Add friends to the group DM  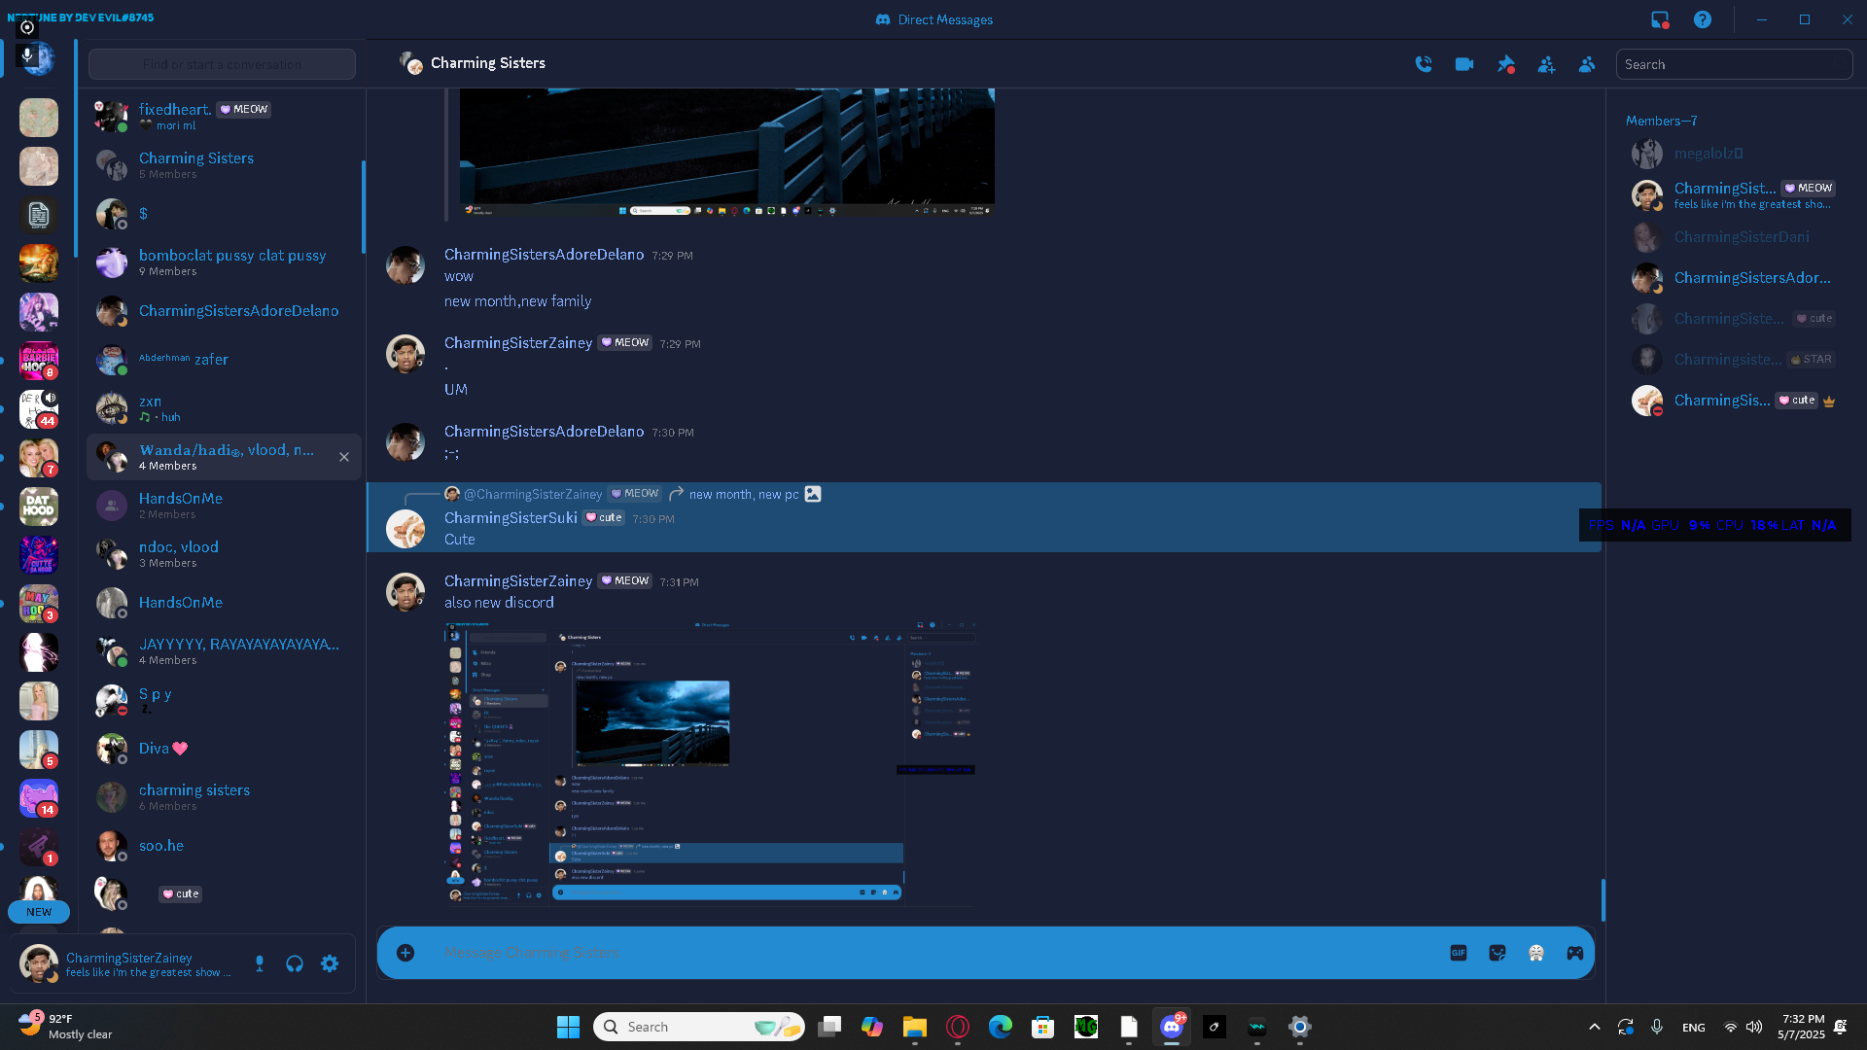[x=1546, y=64]
